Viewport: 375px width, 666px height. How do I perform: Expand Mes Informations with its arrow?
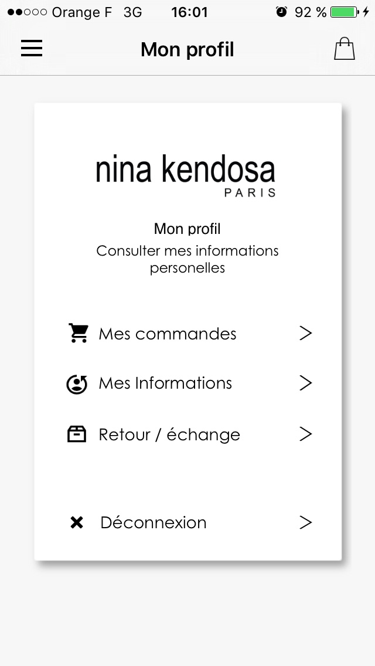[305, 383]
